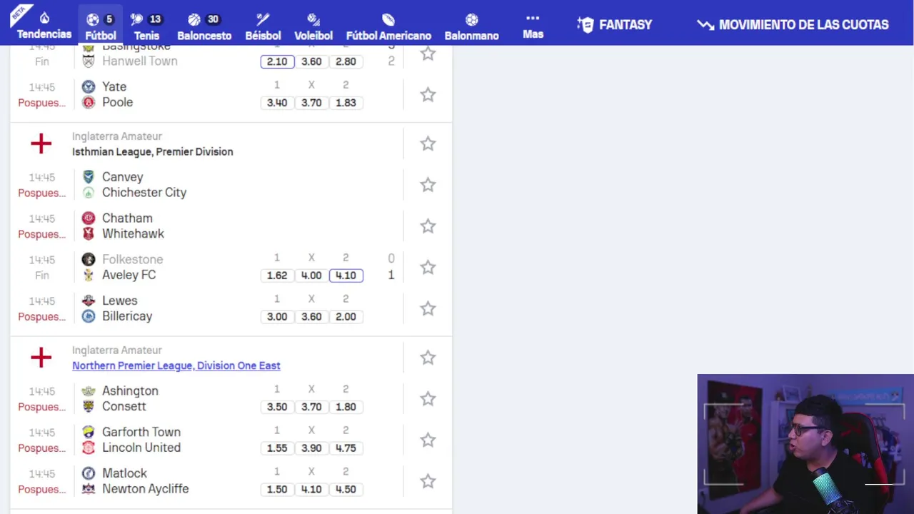Click the Lewes team crest
This screenshot has height=514, width=914.
tap(89, 301)
